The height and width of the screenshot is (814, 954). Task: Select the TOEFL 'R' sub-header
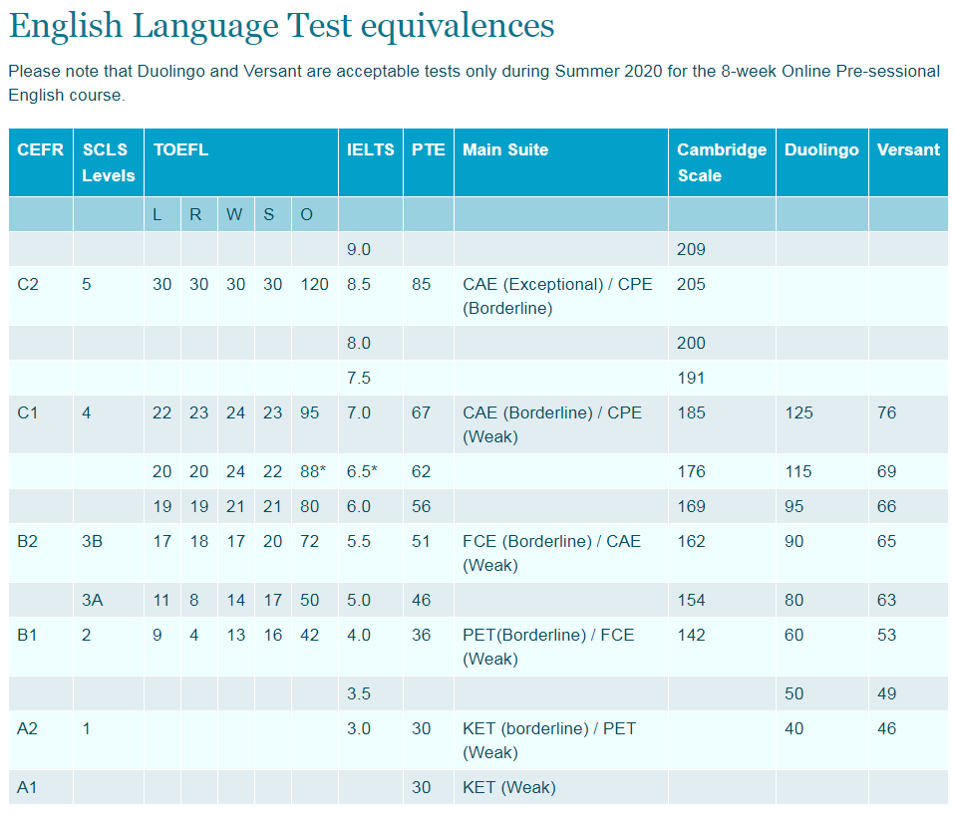[x=199, y=214]
